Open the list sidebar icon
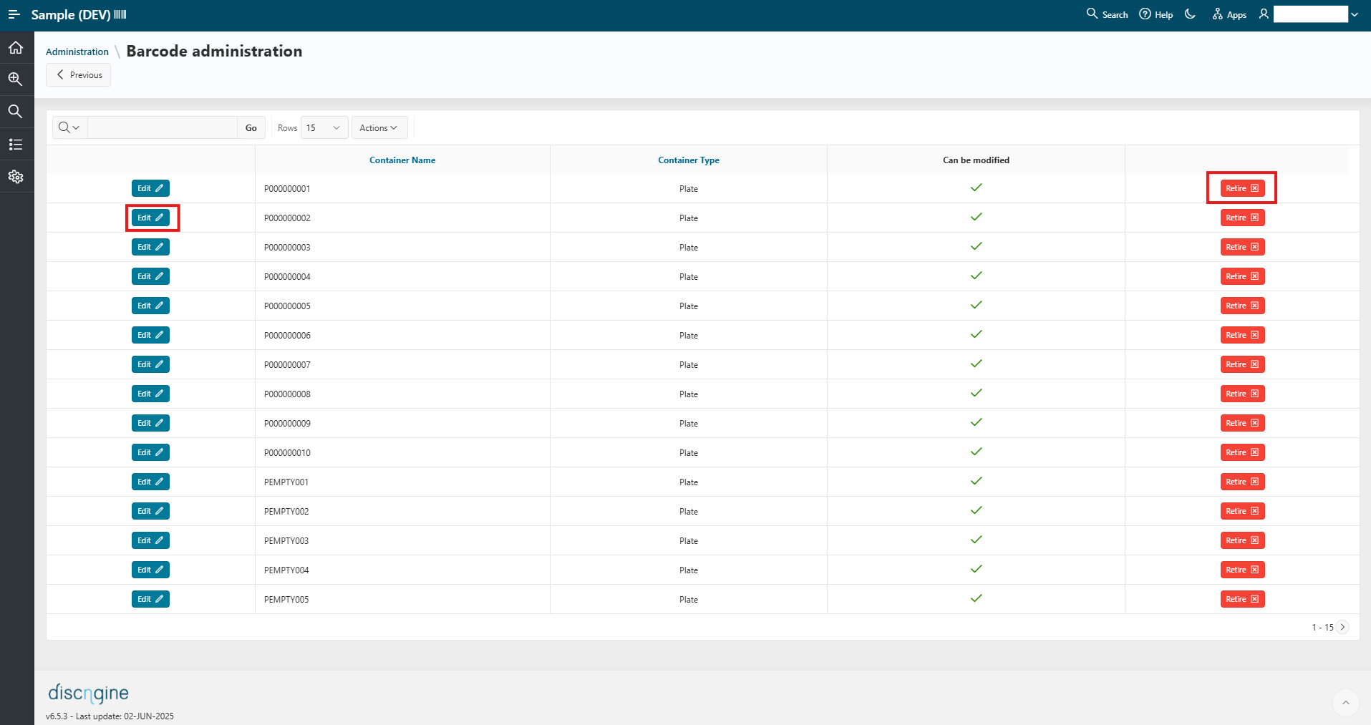This screenshot has width=1371, height=725. 16,145
